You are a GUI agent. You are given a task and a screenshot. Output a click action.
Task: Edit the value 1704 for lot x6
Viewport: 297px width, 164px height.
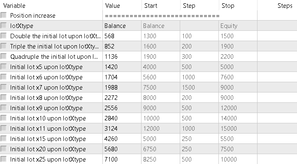point(122,77)
